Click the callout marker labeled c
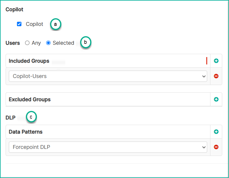229x178 pixels. click(x=31, y=117)
